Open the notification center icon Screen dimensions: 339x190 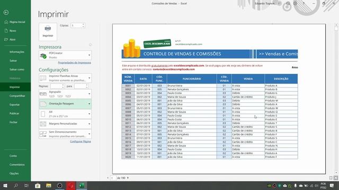[x=332, y=185]
